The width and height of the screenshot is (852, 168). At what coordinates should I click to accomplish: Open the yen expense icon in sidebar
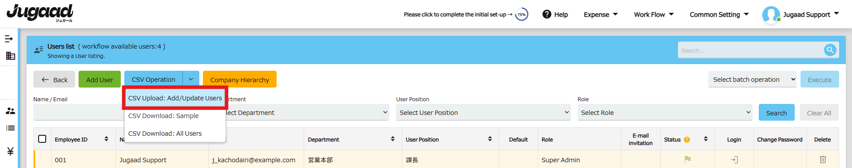(10, 152)
